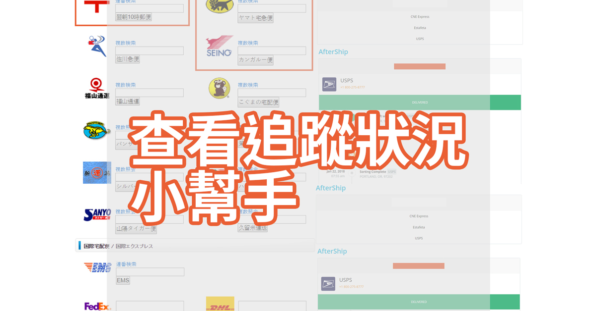Viewport: 596px width, 311px height.
Task: Click the Jan 22, 2018 date
Action: [x=336, y=171]
